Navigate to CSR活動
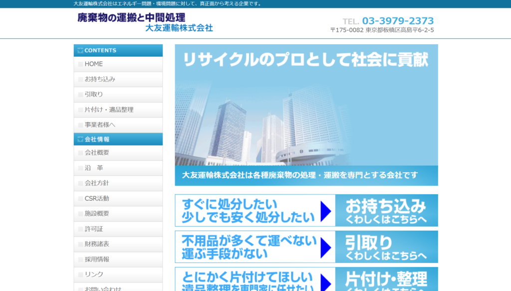The image size is (511, 291). point(97,198)
